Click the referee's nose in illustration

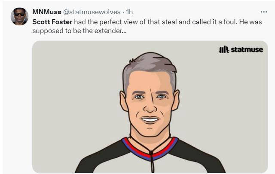[x=150, y=107]
